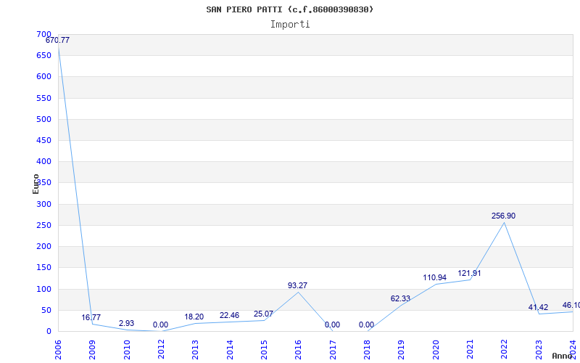
Task: Click the 0 y-axis tick label
Action: point(49,331)
